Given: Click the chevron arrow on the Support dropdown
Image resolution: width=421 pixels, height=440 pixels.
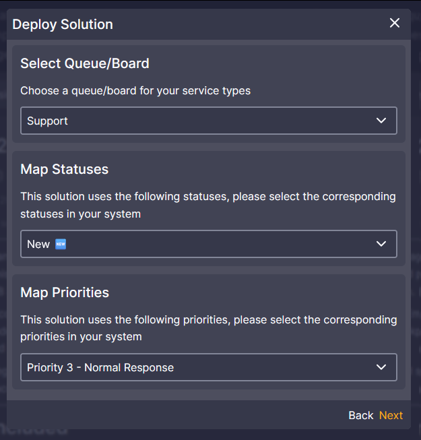Looking at the screenshot, I should (381, 121).
